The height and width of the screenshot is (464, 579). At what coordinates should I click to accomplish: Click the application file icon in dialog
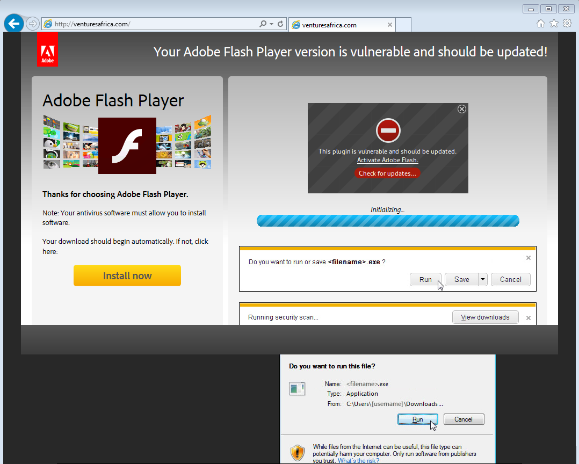click(x=297, y=389)
